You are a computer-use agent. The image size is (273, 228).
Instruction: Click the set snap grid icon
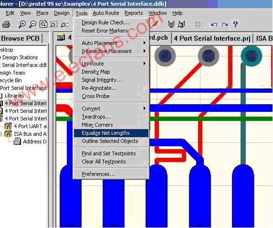pos(198,24)
